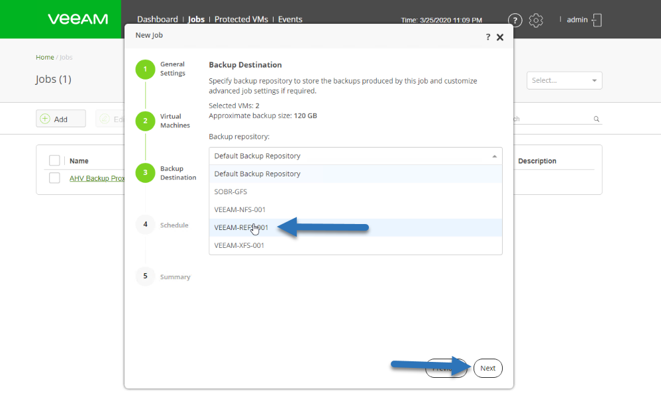Follow the Home breadcrumb link

tap(44, 58)
